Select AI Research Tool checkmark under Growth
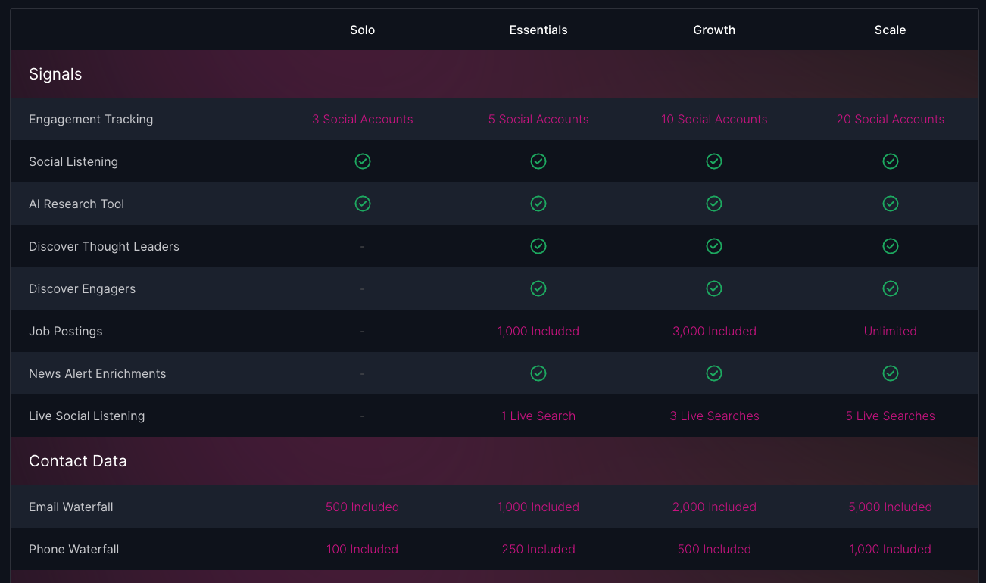The image size is (986, 583). coord(714,204)
